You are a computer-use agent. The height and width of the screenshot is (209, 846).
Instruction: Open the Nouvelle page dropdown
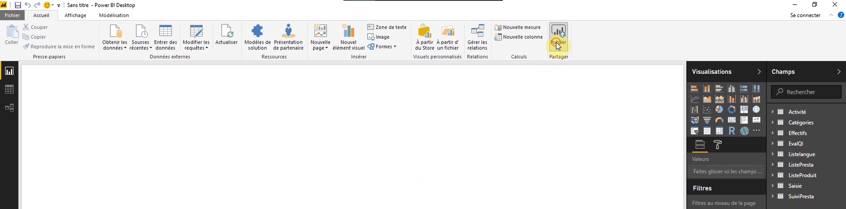point(320,37)
